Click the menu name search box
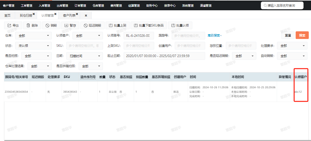The image size is (311, 141). click(x=282, y=6)
